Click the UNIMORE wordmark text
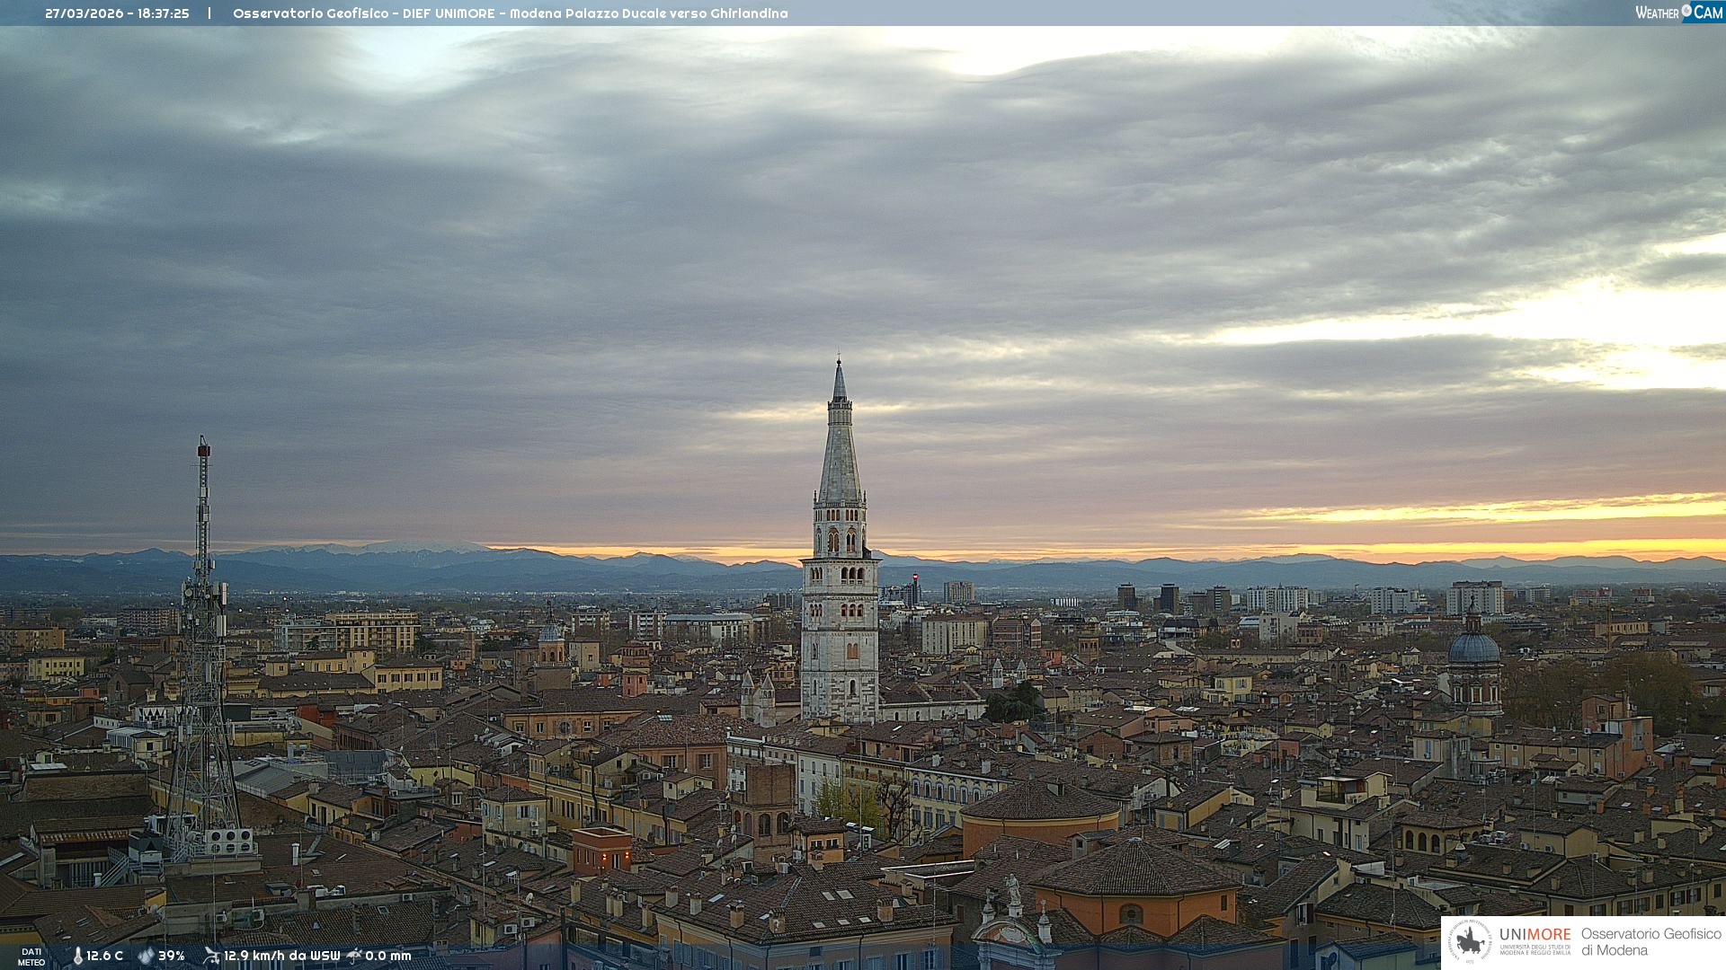Viewport: 1726px width, 970px height. click(1535, 934)
